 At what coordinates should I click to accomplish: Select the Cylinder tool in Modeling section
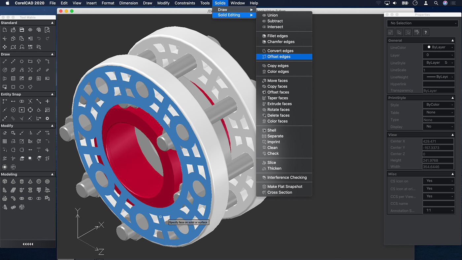pos(22,181)
